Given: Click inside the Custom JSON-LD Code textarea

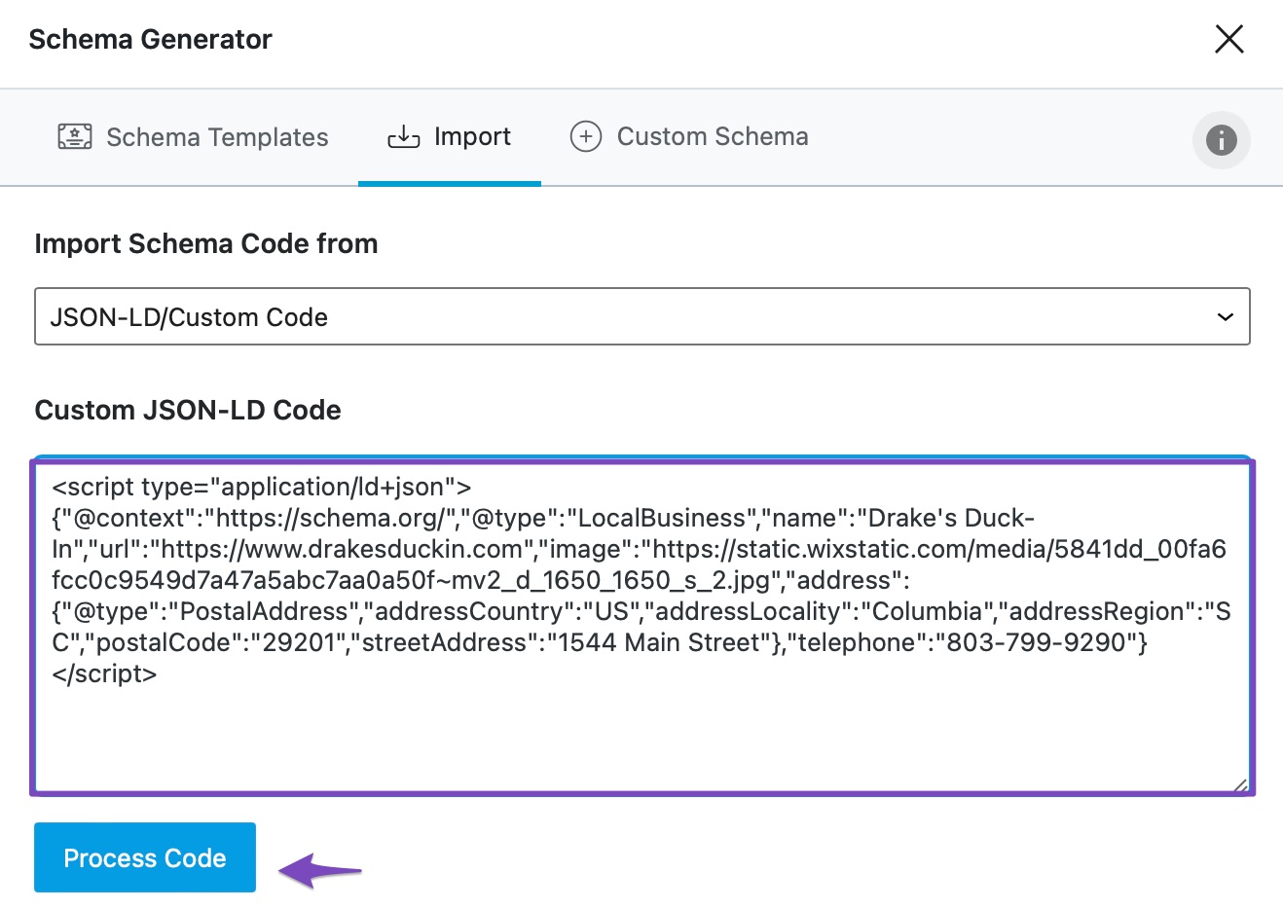Looking at the screenshot, I should pos(642,628).
